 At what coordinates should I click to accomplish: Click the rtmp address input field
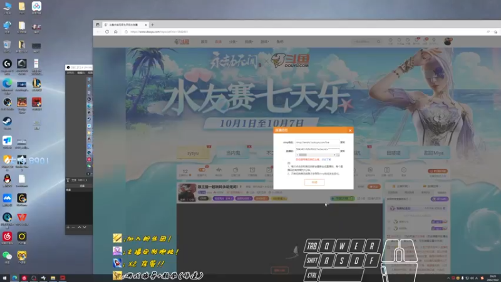click(x=317, y=142)
